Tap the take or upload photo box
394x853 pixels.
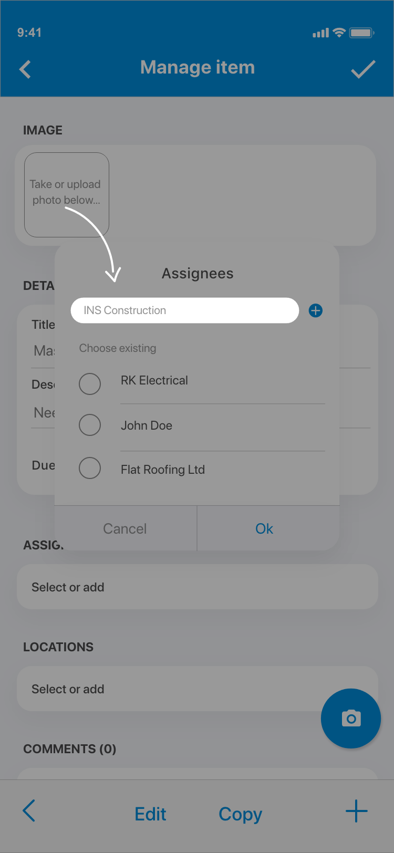pyautogui.click(x=67, y=194)
